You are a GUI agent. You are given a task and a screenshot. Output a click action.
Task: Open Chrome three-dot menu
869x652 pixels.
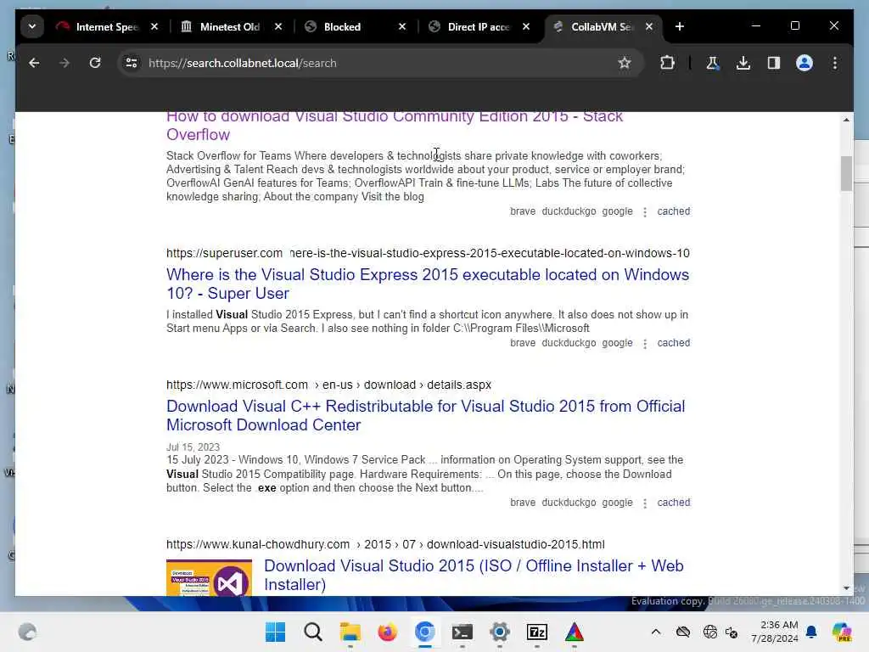point(835,63)
